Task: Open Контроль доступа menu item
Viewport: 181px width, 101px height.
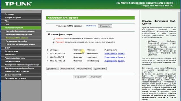Action: [x=21, y=61]
